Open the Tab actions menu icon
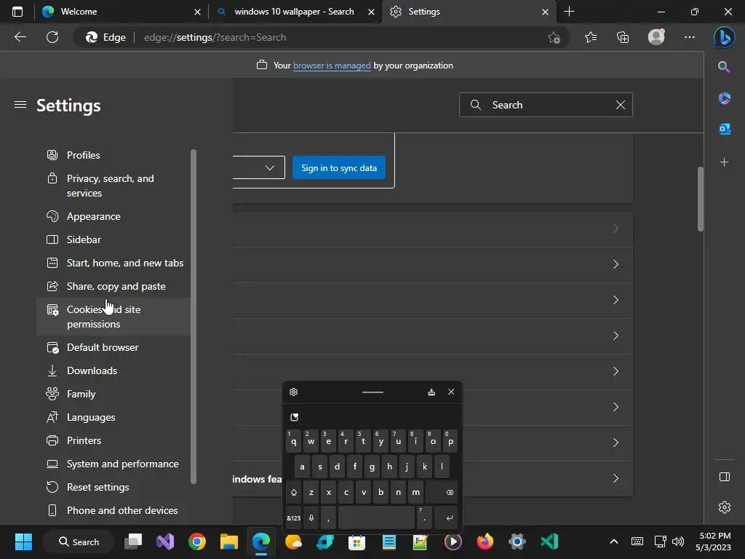This screenshot has height=559, width=745. 17,12
